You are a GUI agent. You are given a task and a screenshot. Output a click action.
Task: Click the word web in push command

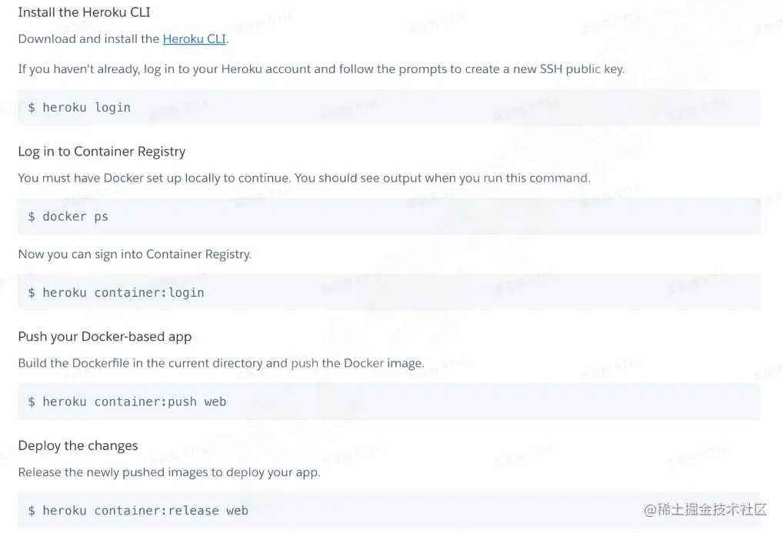coord(215,401)
